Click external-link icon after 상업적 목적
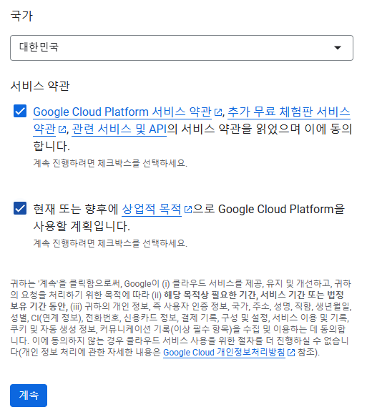Screen dimensions: 367x412 tap(188, 210)
